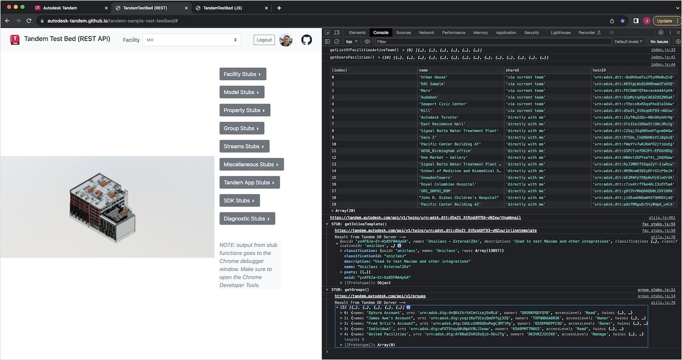Open the SDK Stubs dropdown
The image size is (682, 360).
click(240, 200)
